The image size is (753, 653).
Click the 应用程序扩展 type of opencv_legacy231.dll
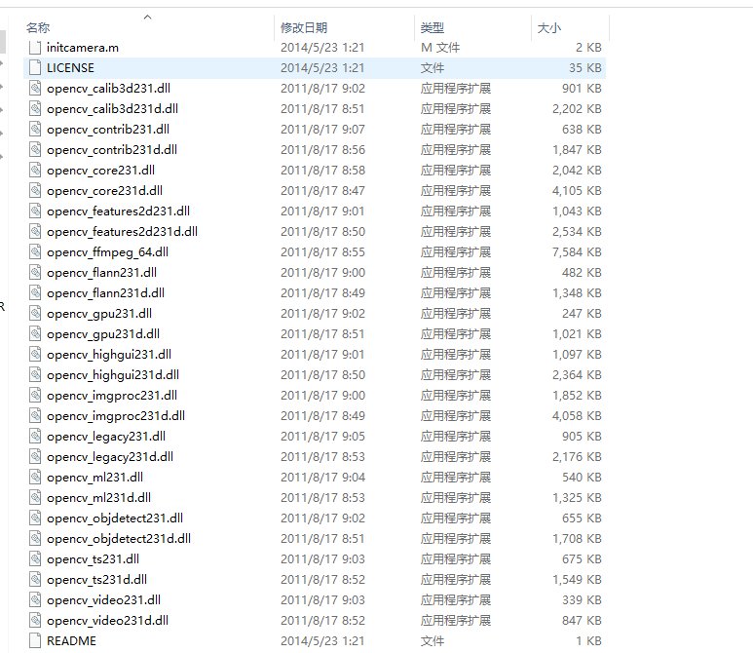point(455,437)
